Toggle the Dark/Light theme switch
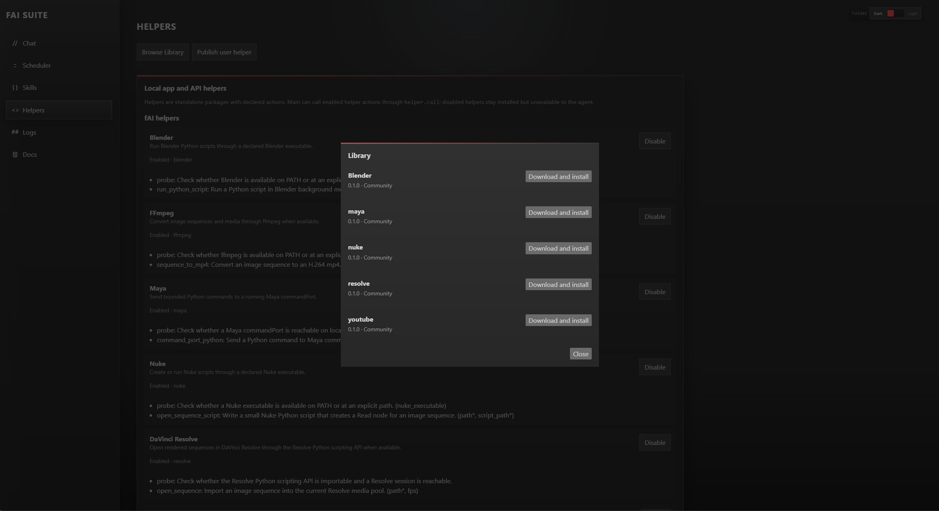This screenshot has width=939, height=511. coord(895,13)
